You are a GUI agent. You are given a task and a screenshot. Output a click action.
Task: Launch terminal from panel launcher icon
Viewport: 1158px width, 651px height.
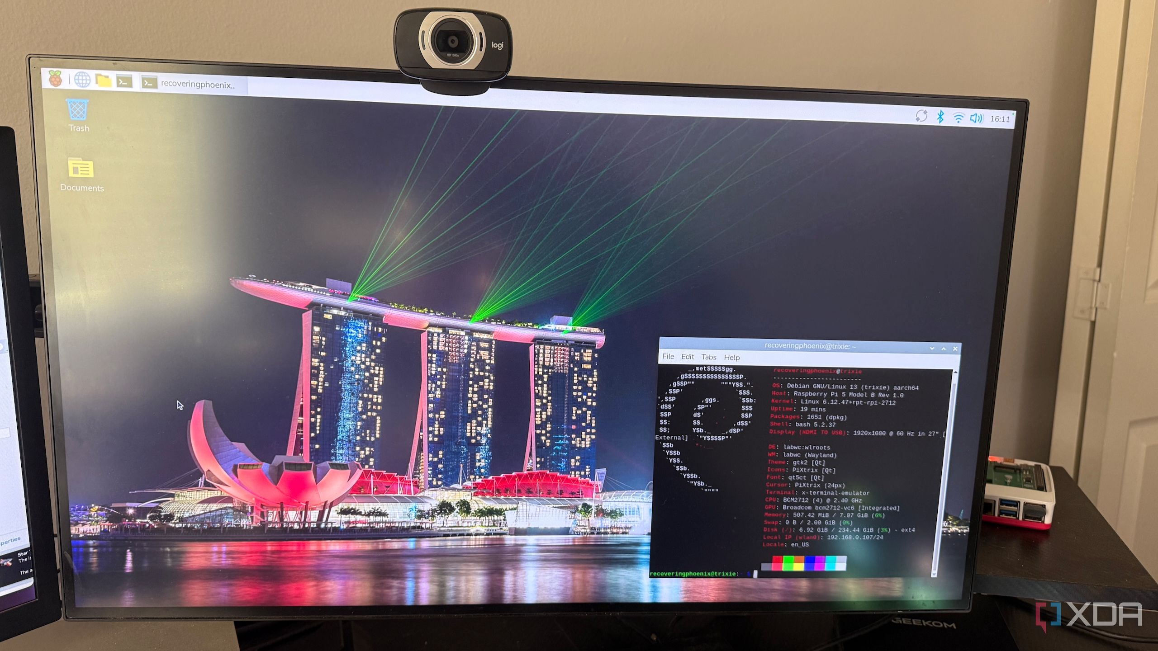click(x=124, y=82)
